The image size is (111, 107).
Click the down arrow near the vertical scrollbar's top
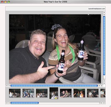[104, 15]
